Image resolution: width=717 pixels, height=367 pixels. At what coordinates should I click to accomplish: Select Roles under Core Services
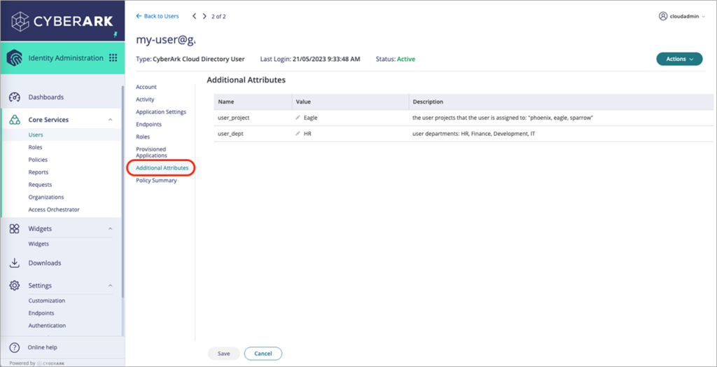click(x=35, y=147)
